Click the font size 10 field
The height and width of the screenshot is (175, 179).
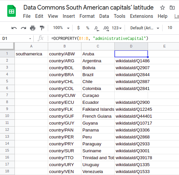(170, 28)
